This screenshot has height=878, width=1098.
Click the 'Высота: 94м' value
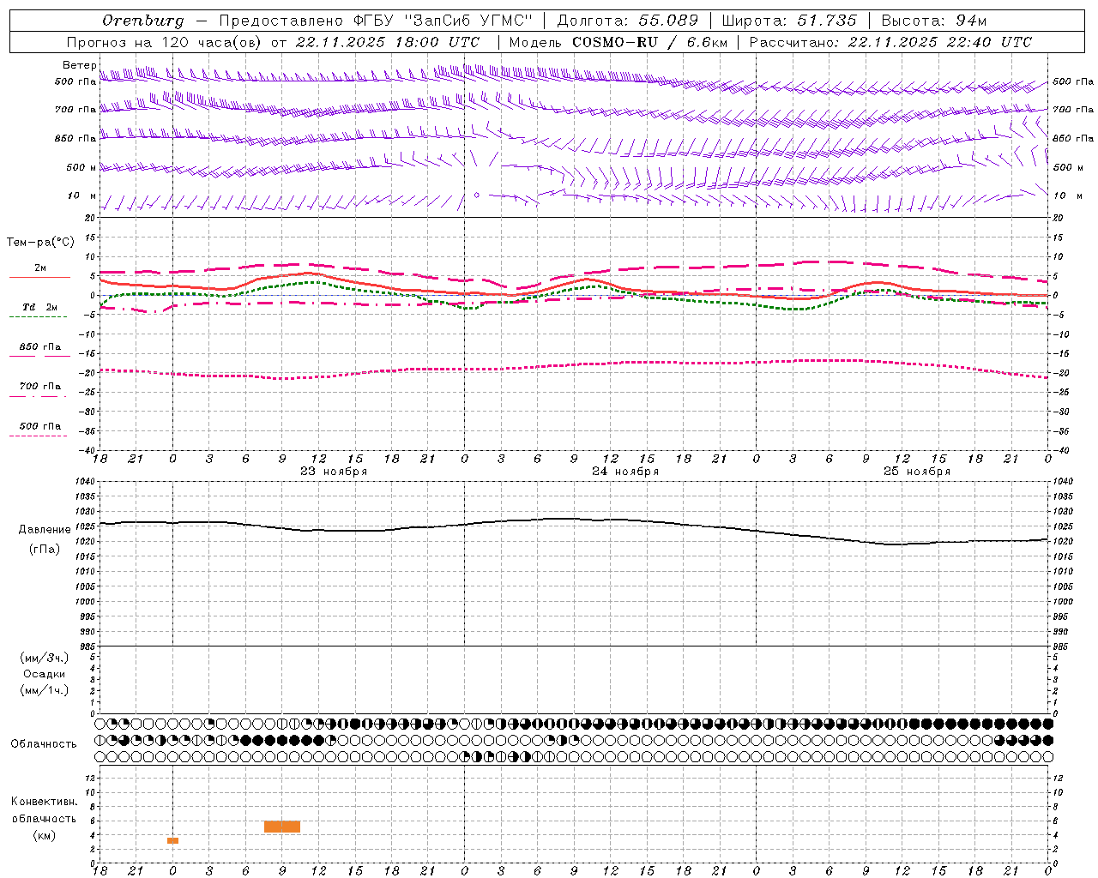click(934, 21)
